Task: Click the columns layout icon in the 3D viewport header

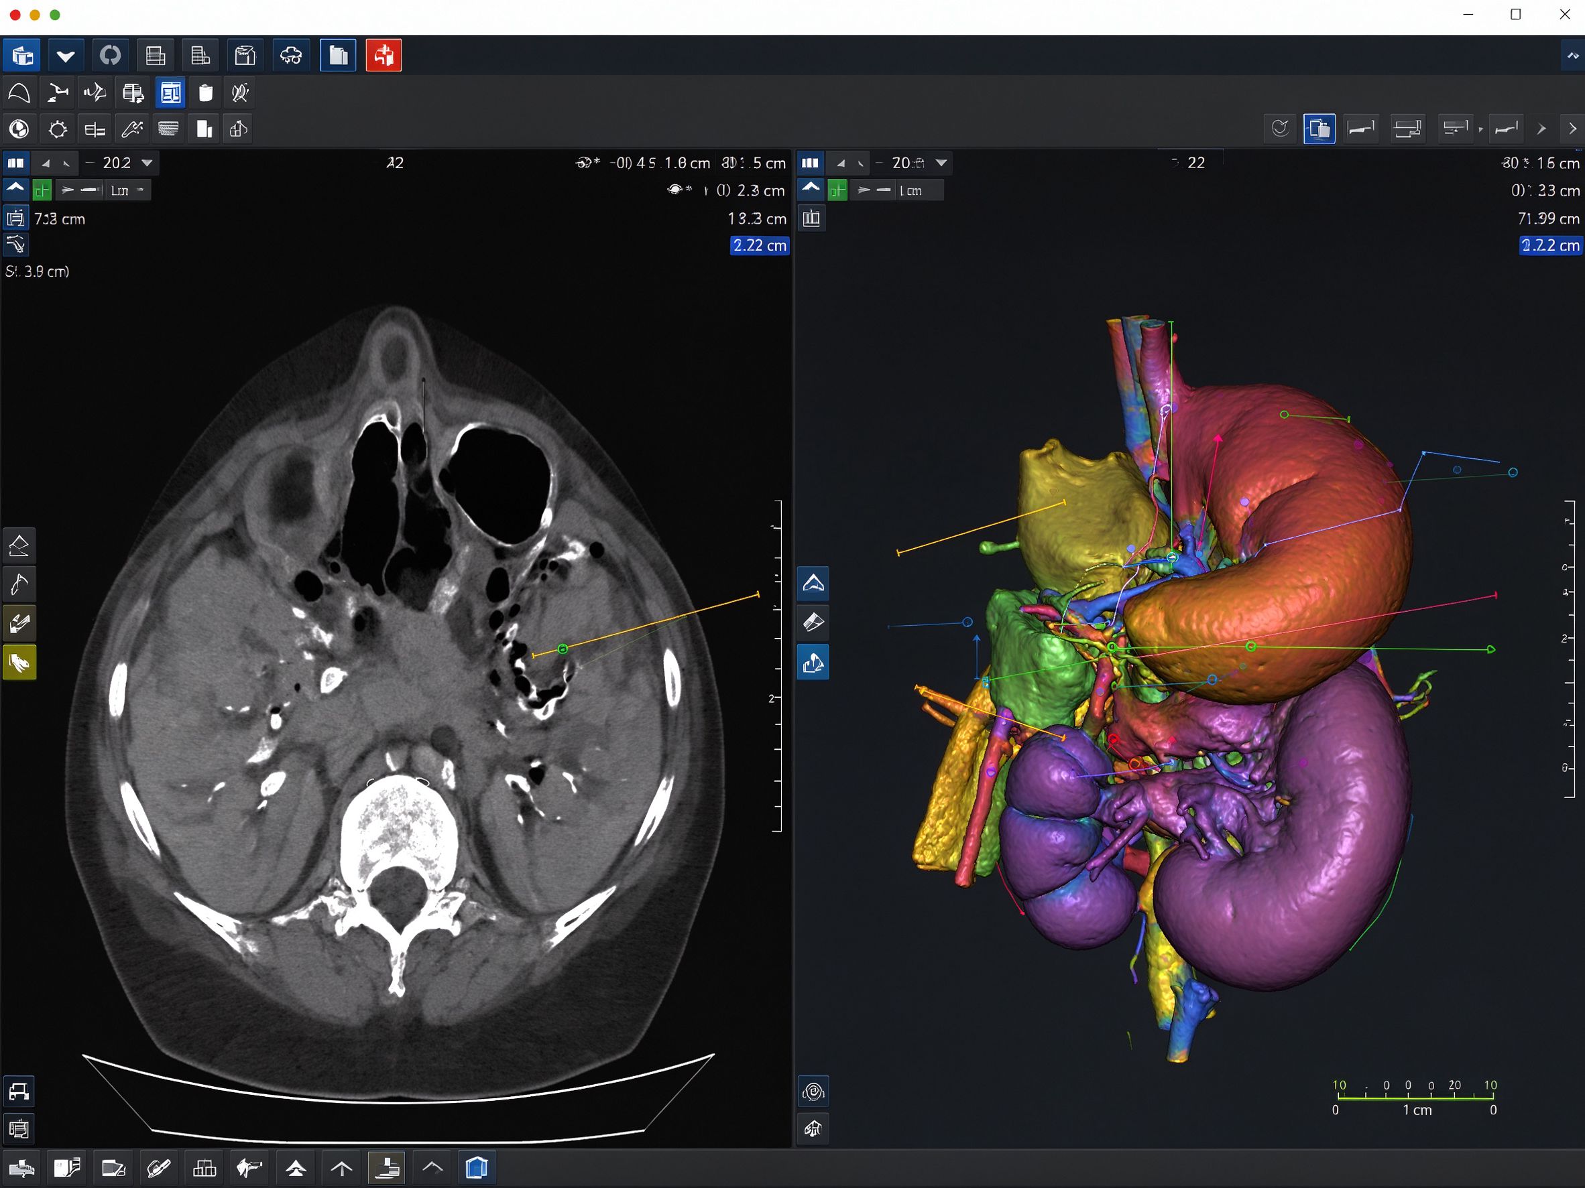Action: tap(810, 163)
